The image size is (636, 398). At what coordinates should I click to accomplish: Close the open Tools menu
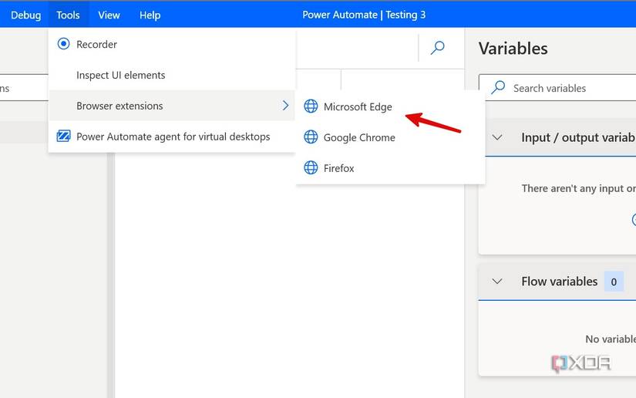(x=68, y=15)
